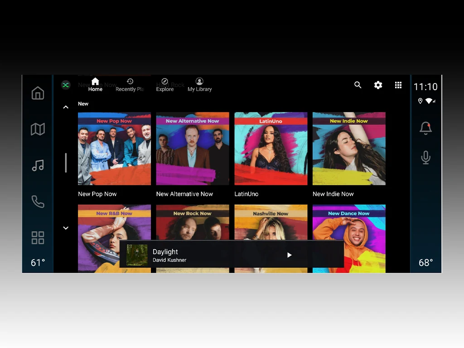This screenshot has width=464, height=348.
Task: Adjust the 68° passenger temperature
Action: pos(425,263)
